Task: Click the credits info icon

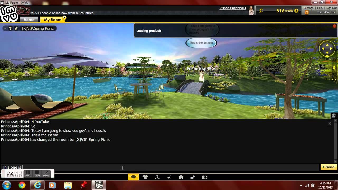Action: pyautogui.click(x=296, y=11)
